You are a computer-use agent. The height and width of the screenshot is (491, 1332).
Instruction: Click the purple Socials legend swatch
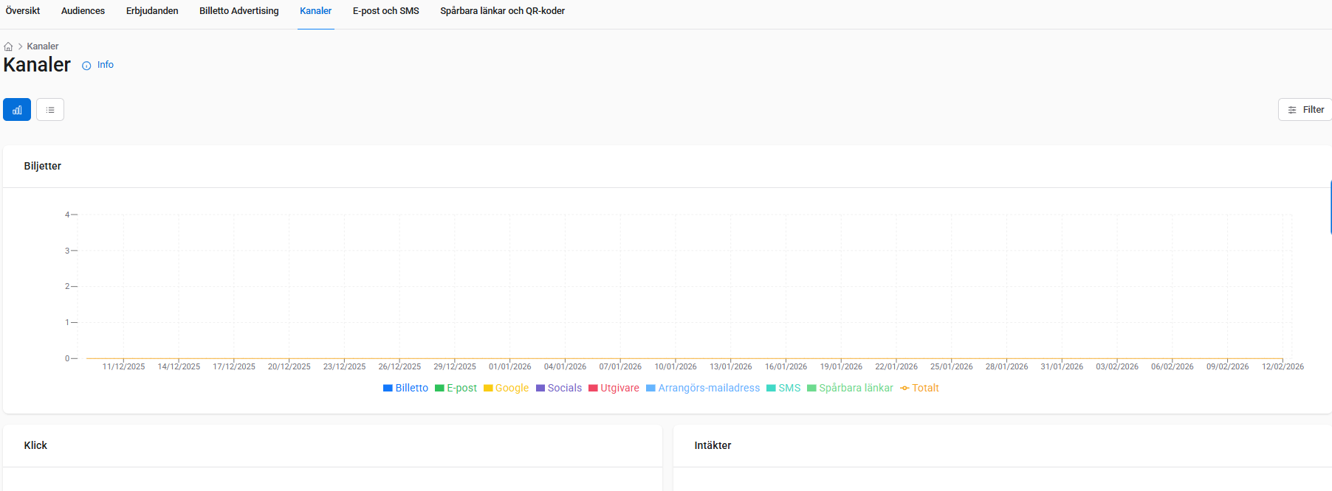coord(540,388)
